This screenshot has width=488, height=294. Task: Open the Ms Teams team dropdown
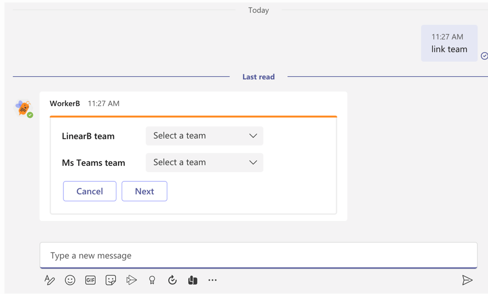click(205, 162)
